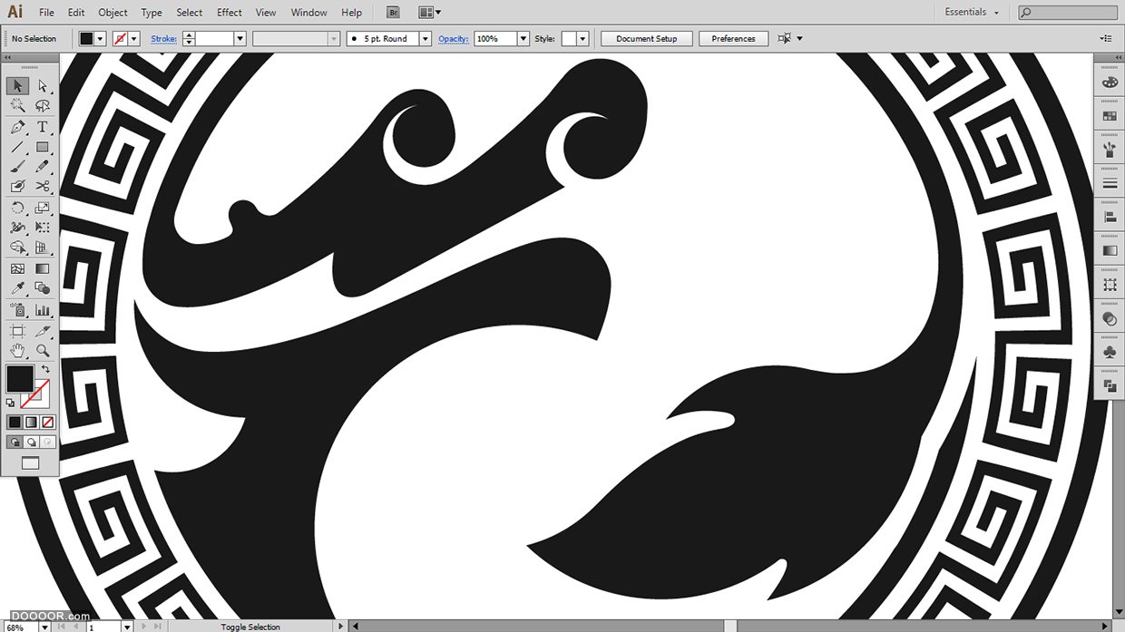Screen dimensions: 1125x632
Task: Pick the Eyedropper tool
Action: [17, 288]
